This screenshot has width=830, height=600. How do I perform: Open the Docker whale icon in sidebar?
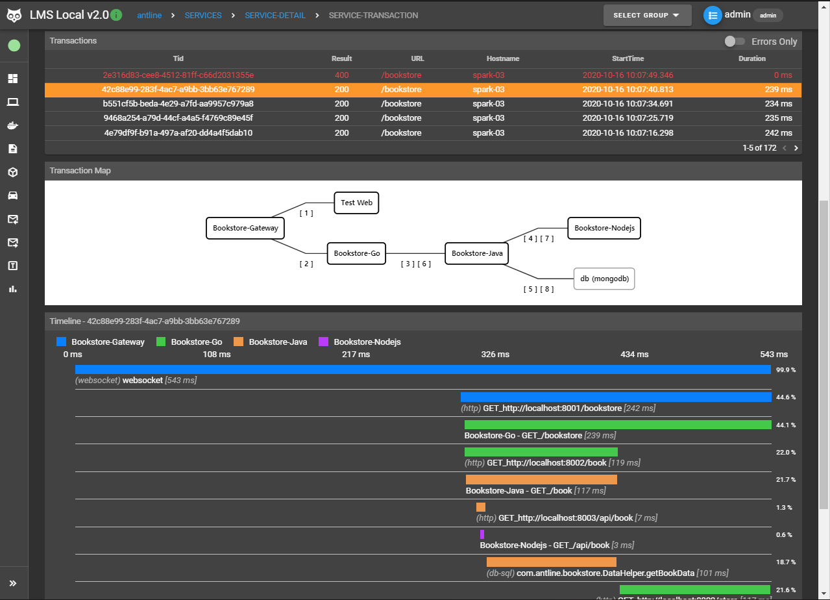point(13,125)
